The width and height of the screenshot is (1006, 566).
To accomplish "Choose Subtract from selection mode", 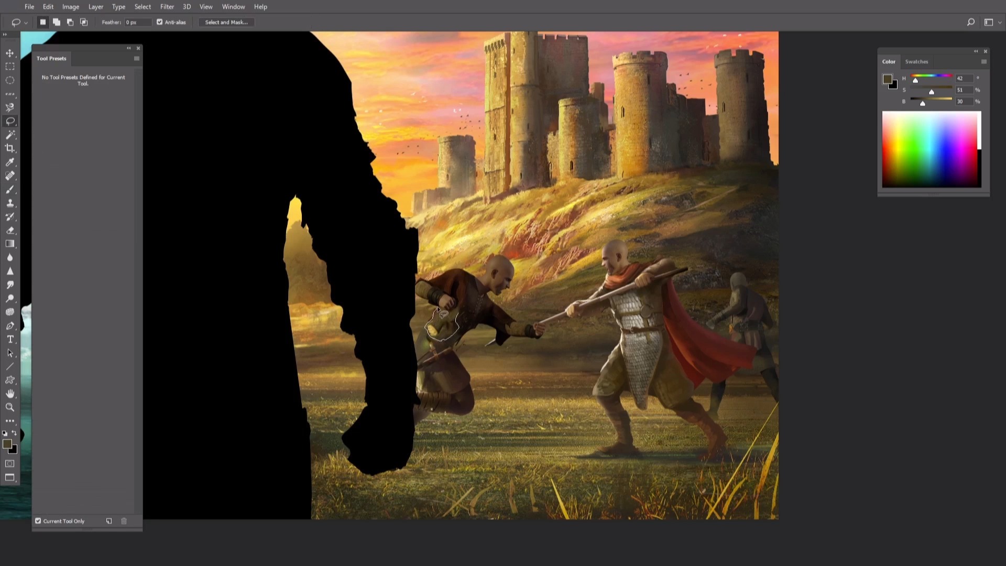I will 70,22.
